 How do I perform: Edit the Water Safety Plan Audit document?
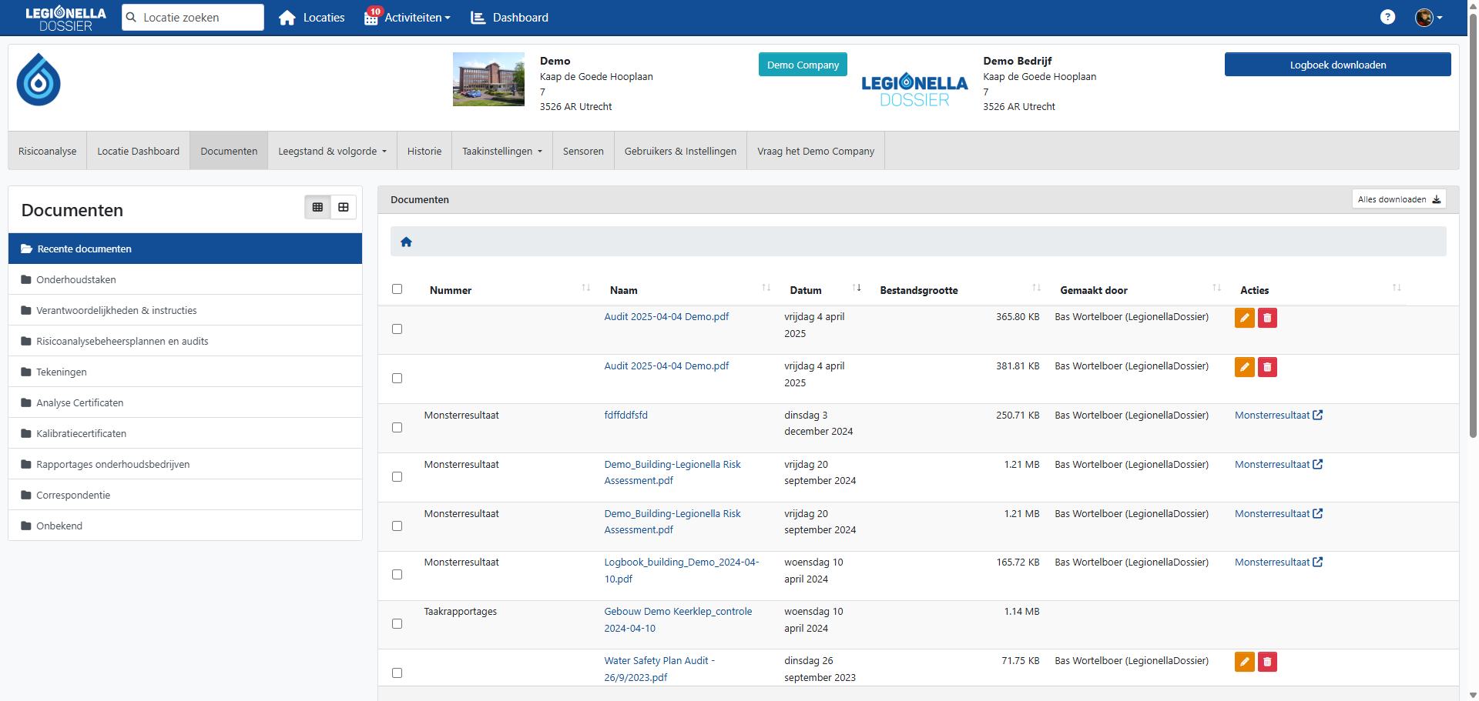[x=1244, y=662]
